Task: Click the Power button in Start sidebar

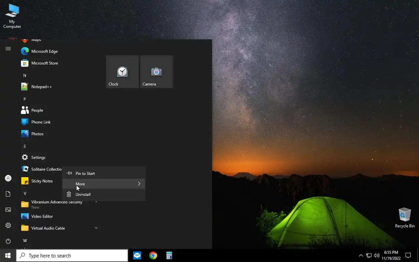Action: pyautogui.click(x=8, y=241)
